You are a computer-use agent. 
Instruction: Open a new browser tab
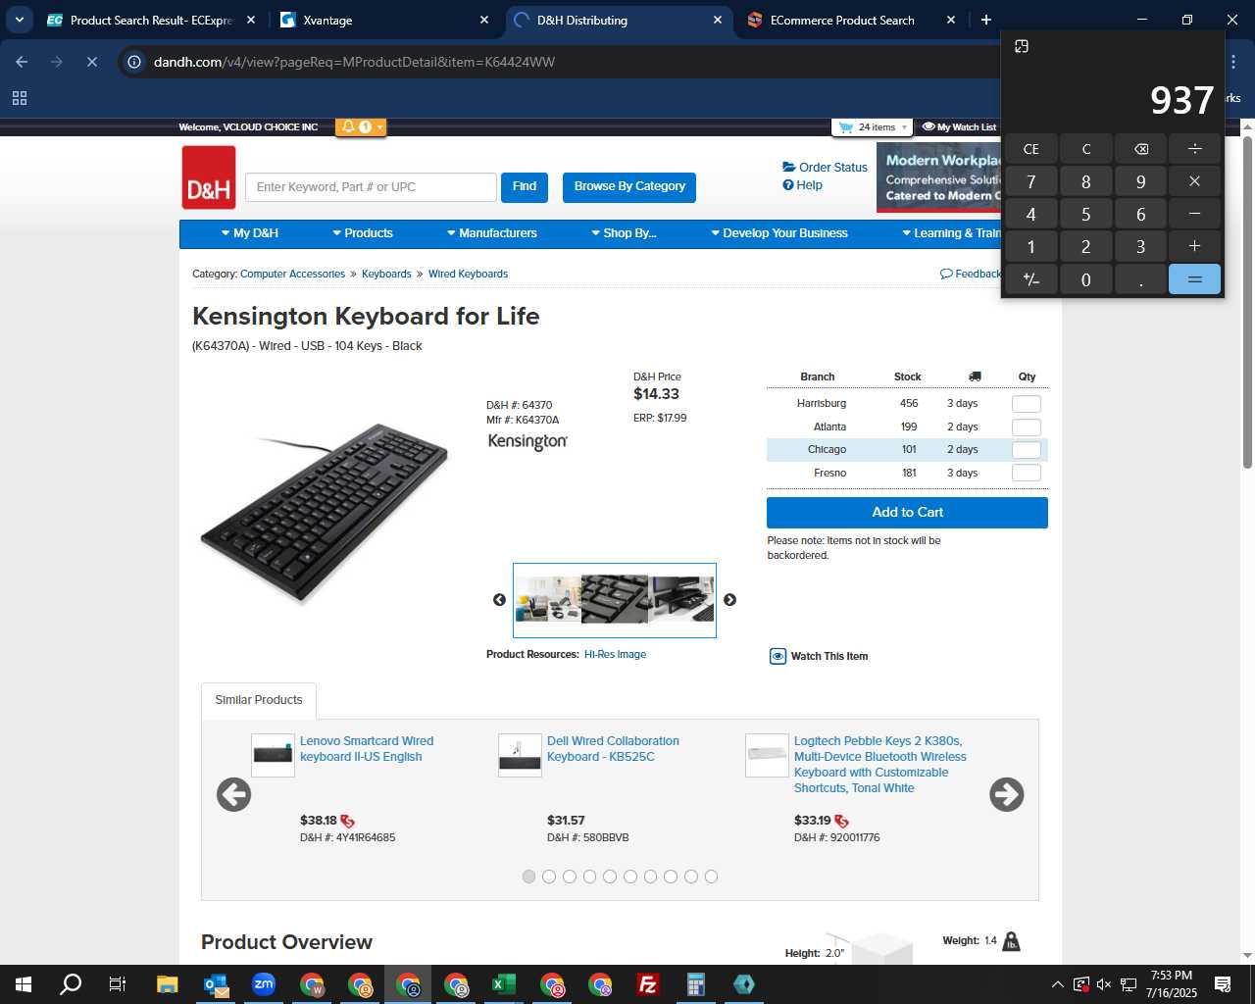pos(985,20)
